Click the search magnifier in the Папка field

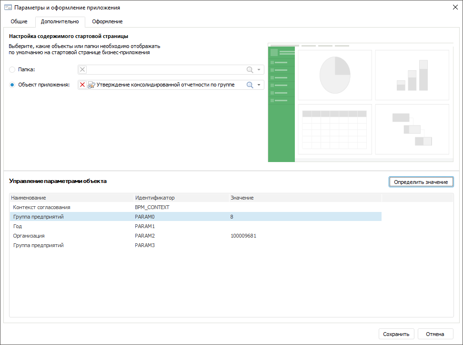point(250,69)
